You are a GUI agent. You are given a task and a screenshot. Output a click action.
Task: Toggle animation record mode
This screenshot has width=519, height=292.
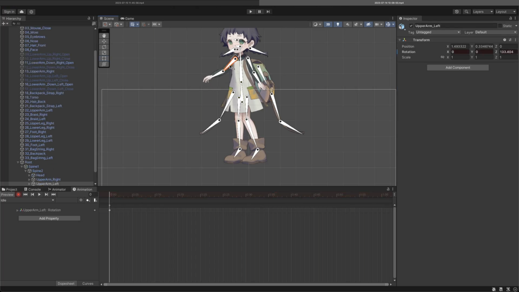coord(18,195)
